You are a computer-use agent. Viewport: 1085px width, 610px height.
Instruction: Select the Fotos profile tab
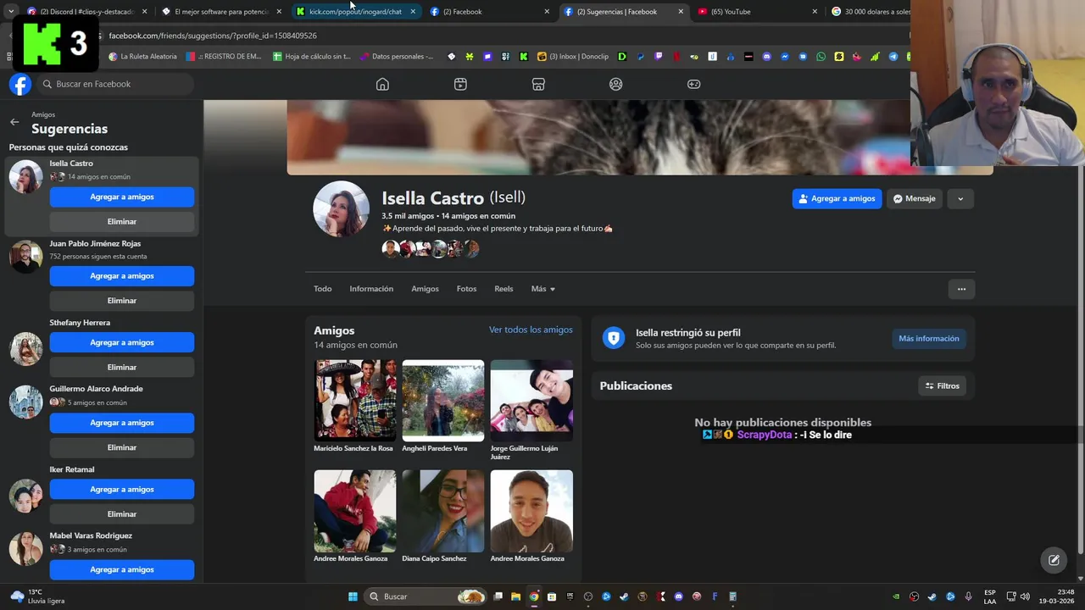(466, 289)
